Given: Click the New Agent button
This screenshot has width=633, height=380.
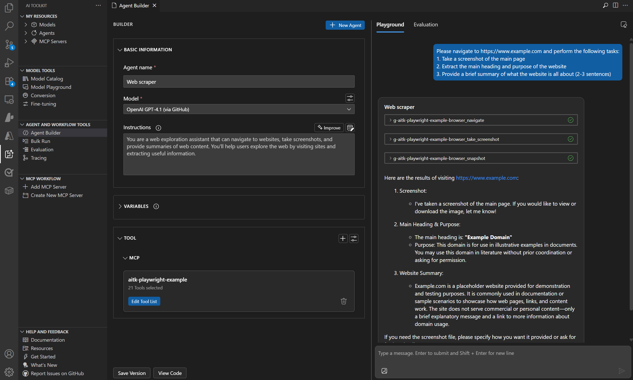Looking at the screenshot, I should pyautogui.click(x=345, y=25).
